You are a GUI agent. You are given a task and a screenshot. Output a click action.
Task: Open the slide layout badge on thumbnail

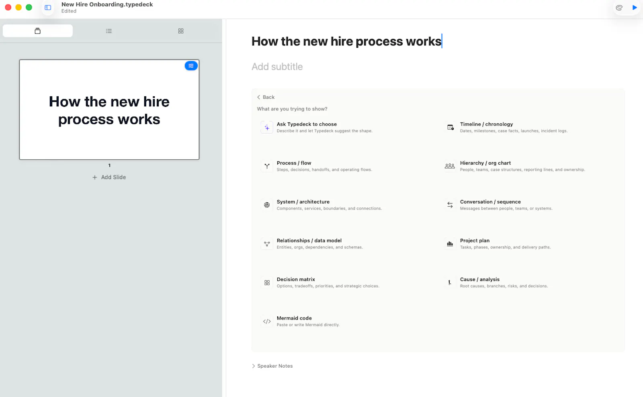click(x=191, y=66)
